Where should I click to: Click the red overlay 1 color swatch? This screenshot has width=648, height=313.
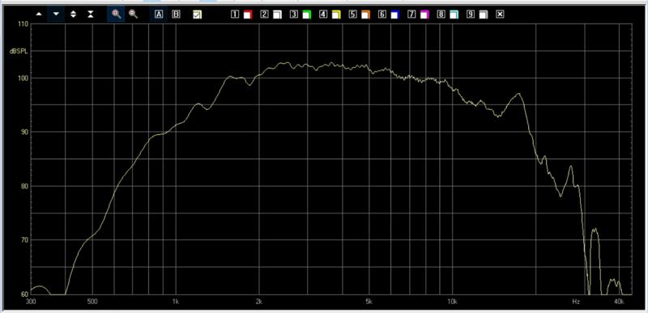248,15
